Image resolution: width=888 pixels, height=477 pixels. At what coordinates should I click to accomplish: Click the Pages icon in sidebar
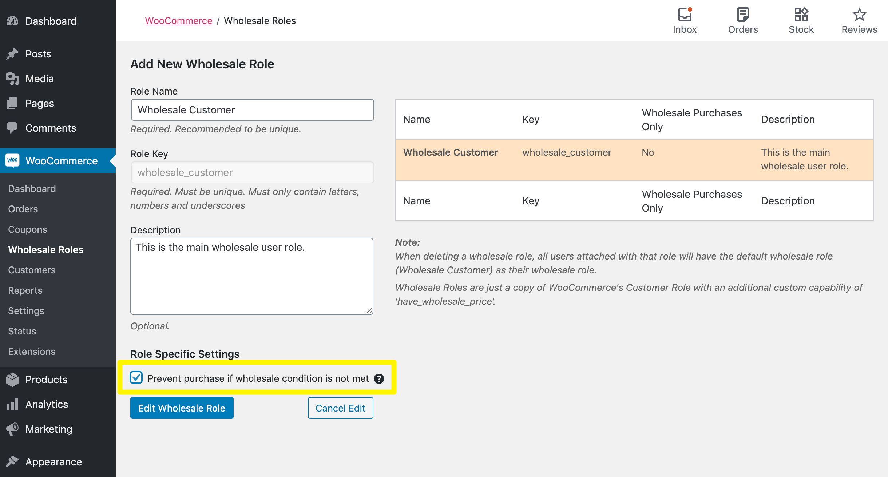[12, 103]
